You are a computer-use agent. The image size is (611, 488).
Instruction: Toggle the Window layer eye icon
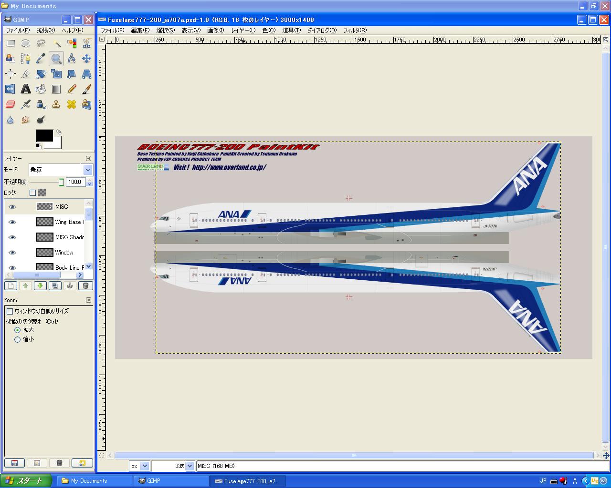click(12, 253)
